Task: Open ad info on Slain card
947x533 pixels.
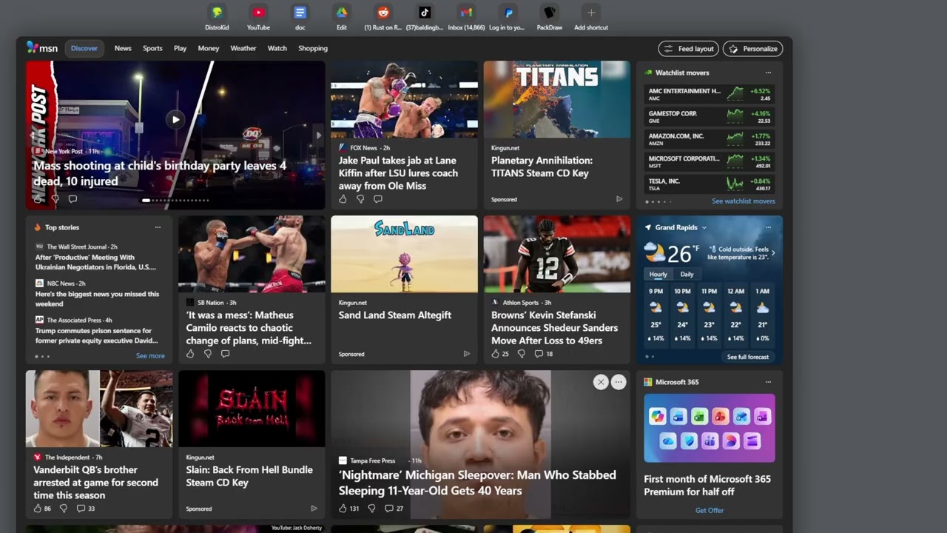Action: click(x=314, y=509)
